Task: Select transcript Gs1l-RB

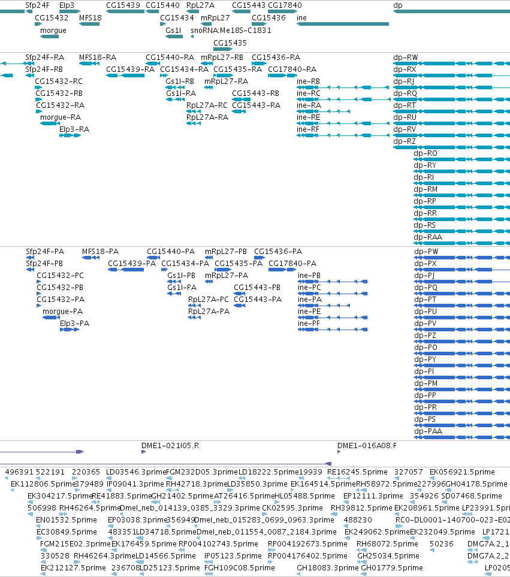Action: pyautogui.click(x=180, y=81)
